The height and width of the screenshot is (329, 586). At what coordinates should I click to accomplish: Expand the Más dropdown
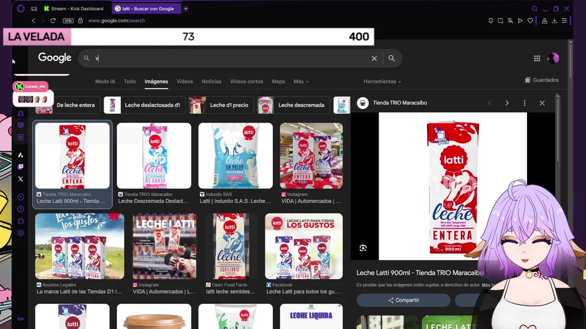[301, 81]
